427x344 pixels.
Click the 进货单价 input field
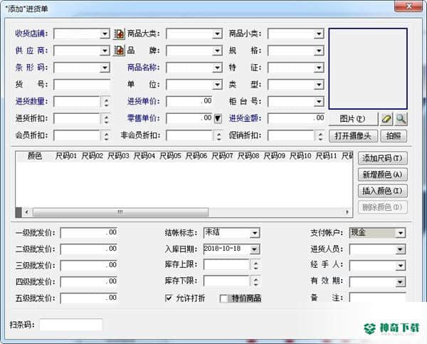tap(189, 102)
